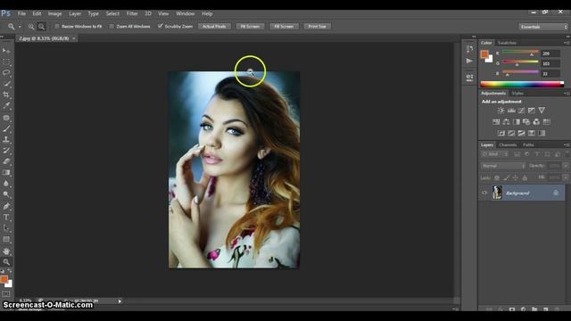
Task: Add a Brightness/Contrast adjustment
Action: click(x=501, y=111)
